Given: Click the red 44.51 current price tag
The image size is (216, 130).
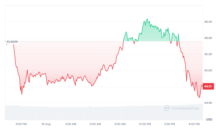Looking at the screenshot, I should coord(208,86).
